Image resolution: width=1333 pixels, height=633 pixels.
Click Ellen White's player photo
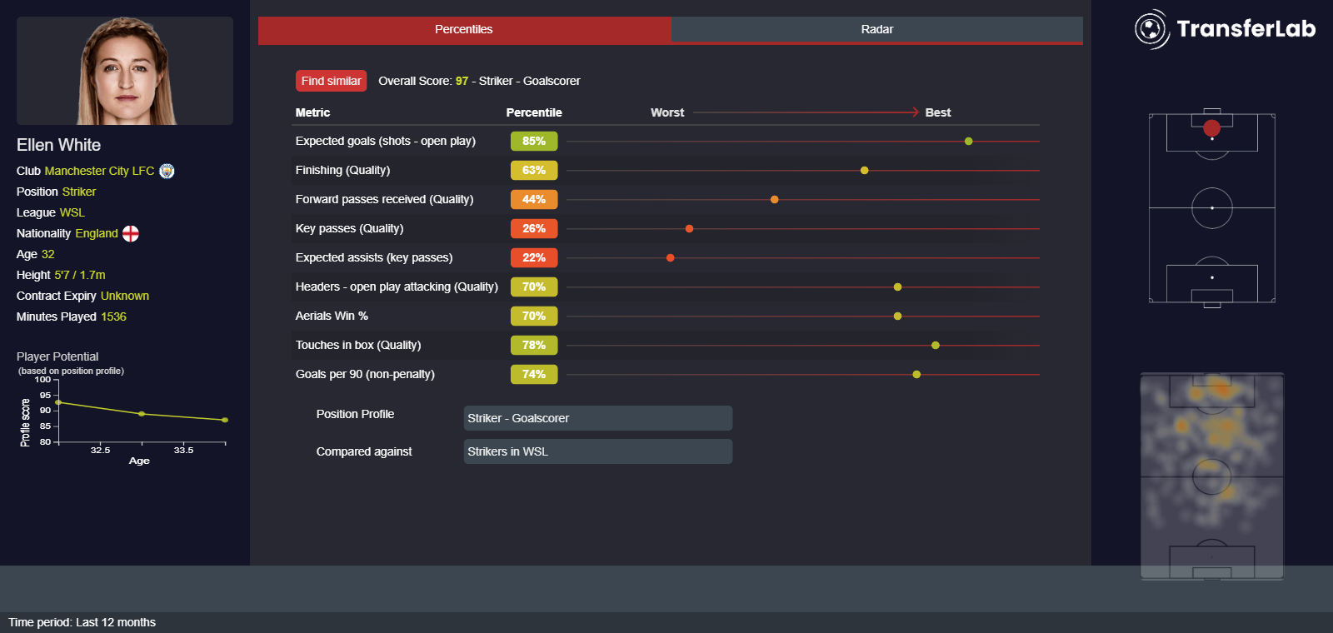click(x=125, y=71)
